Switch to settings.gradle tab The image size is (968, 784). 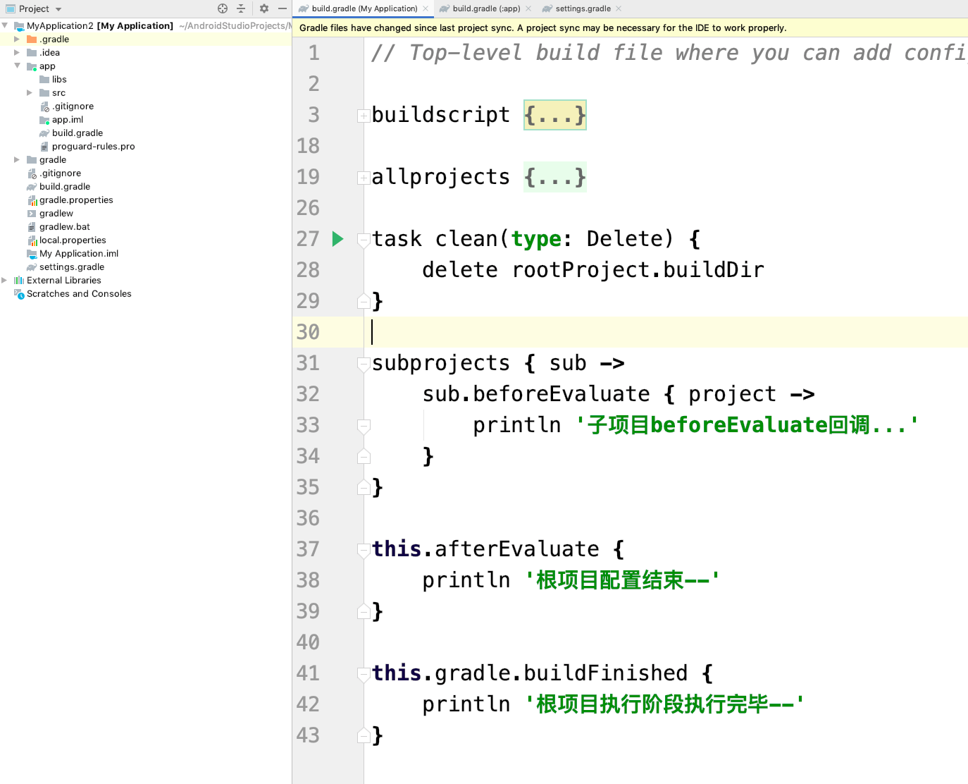pyautogui.click(x=583, y=8)
